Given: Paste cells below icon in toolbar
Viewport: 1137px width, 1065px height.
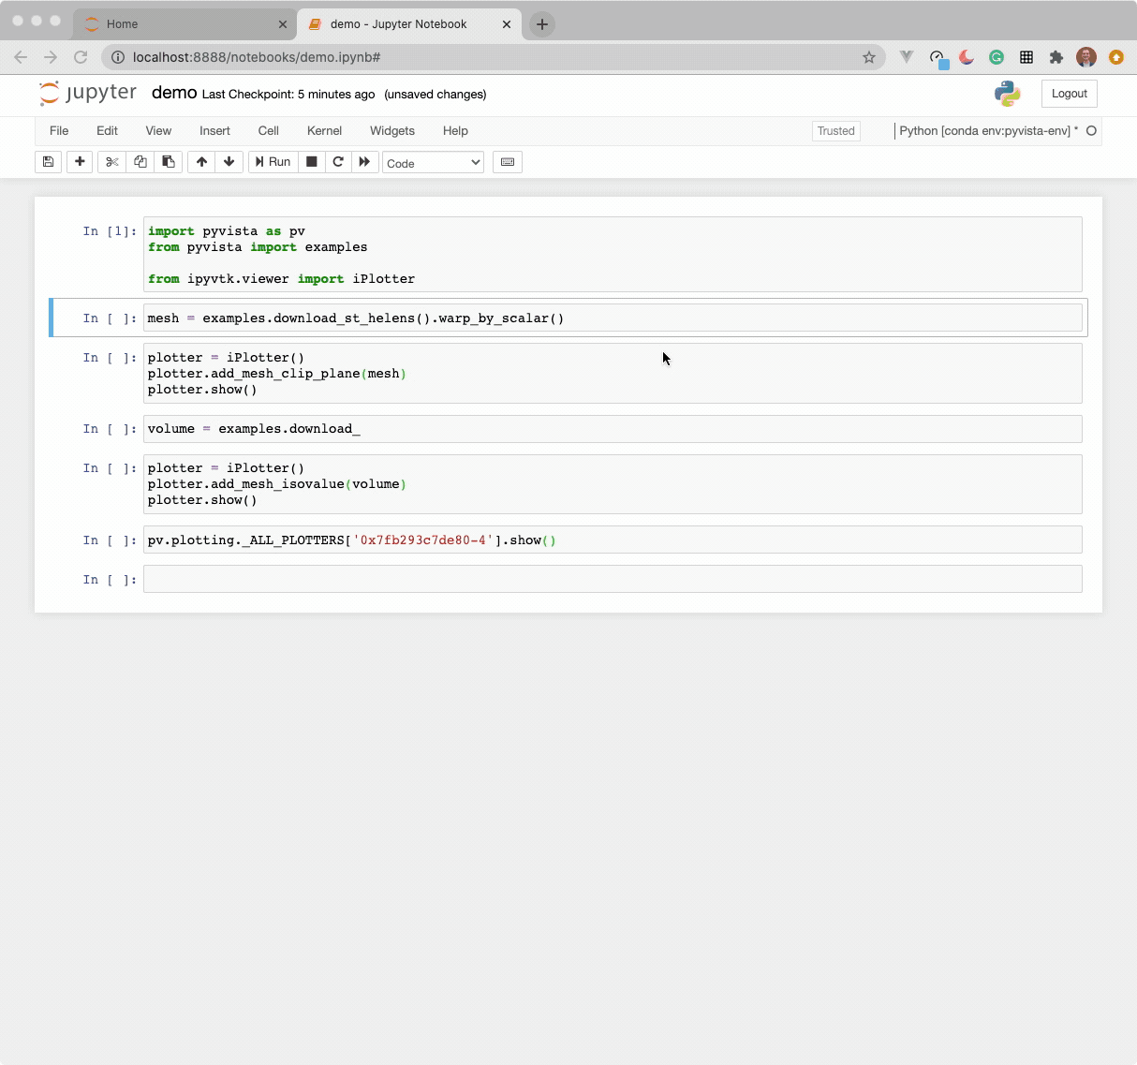Looking at the screenshot, I should 169,162.
